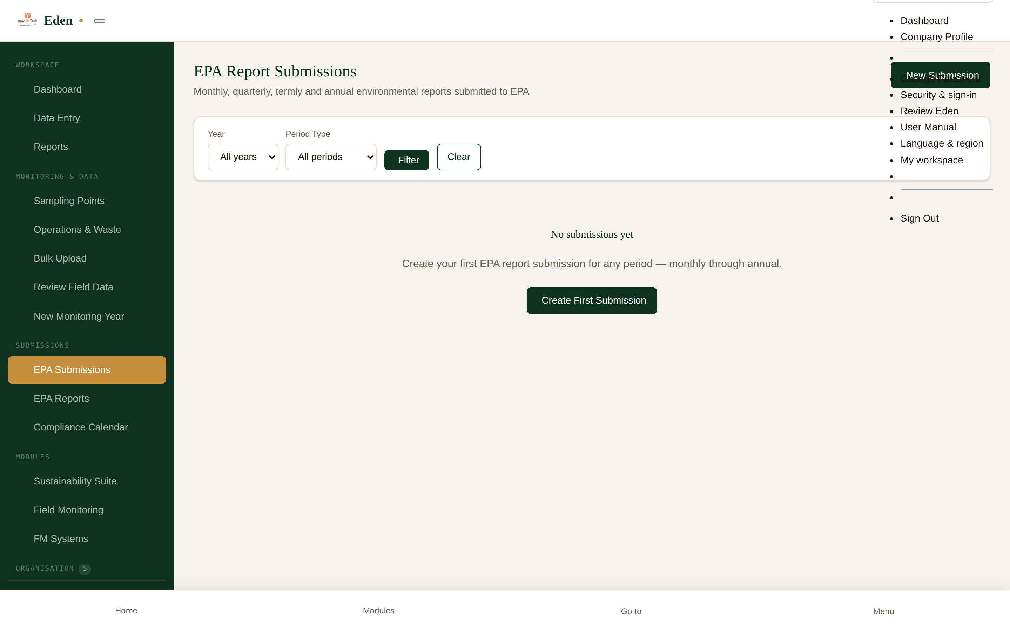Click Sign Out in the user menu
Image resolution: width=1010 pixels, height=631 pixels.
[920, 218]
